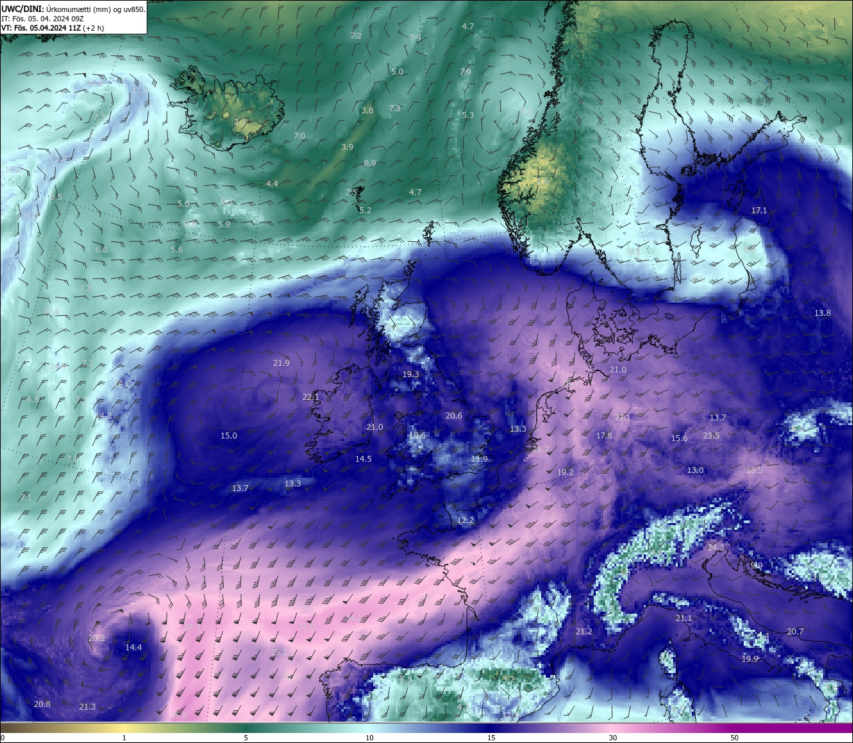Click the 11.9 value over southeast England
Screen dimensions: 853x743
[x=479, y=458]
